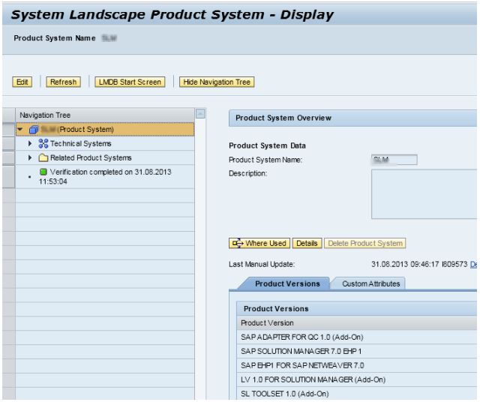Collapse the Product System root node
Image resolution: width=480 pixels, height=402 pixels.
point(20,130)
